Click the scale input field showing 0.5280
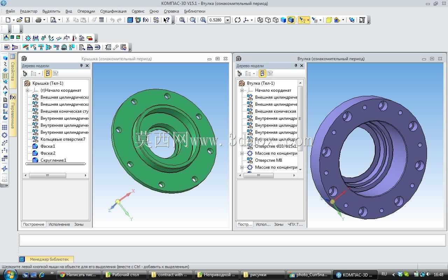Image resolution: width=448 pixels, height=280 pixels. point(216,20)
